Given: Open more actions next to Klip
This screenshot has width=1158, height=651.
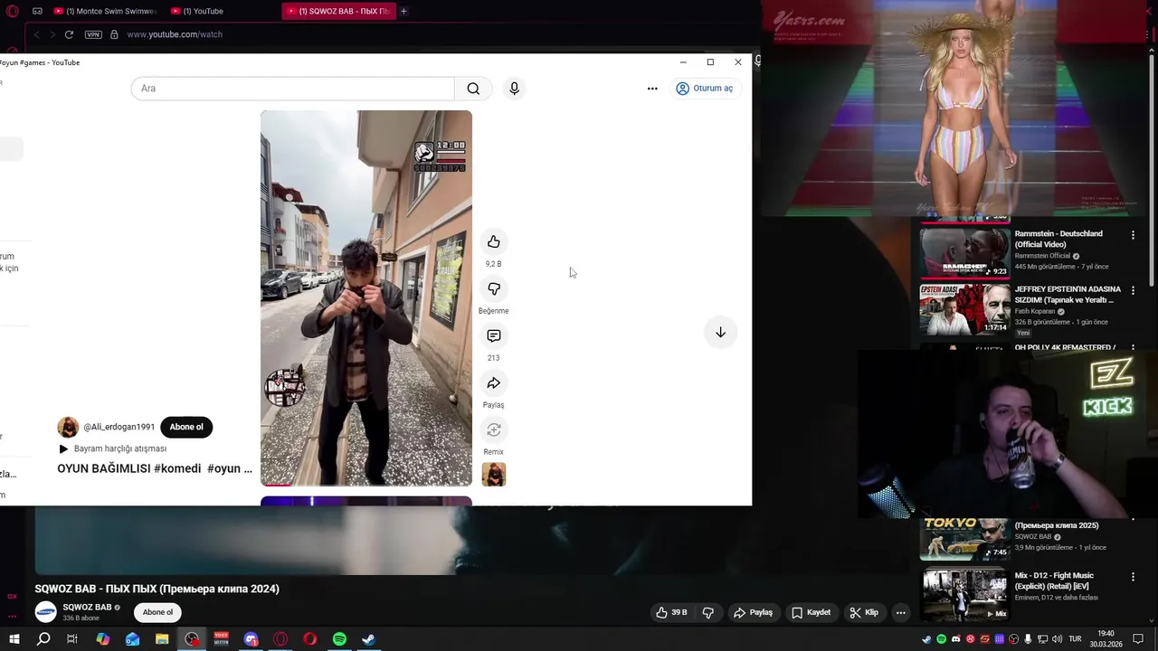Looking at the screenshot, I should point(900,612).
